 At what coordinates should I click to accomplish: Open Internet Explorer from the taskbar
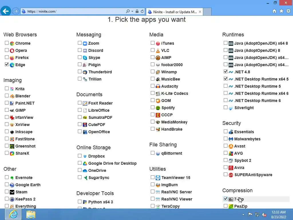13,214
